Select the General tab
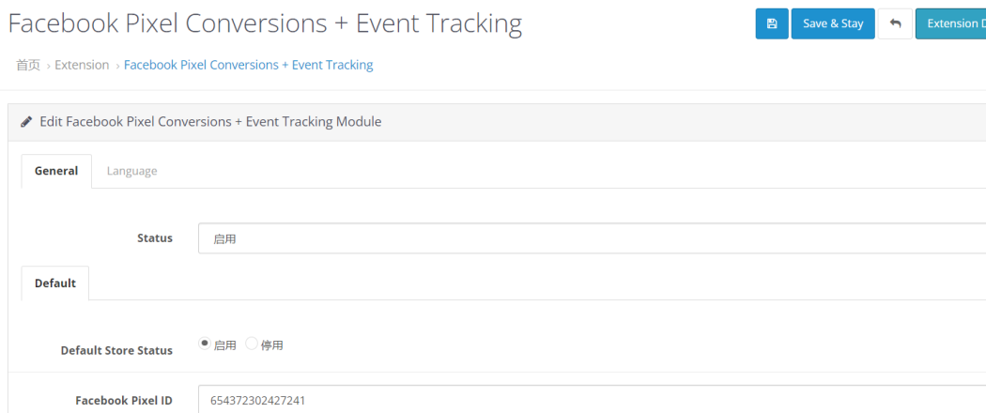Screen dimensions: 986x413 [x=56, y=171]
